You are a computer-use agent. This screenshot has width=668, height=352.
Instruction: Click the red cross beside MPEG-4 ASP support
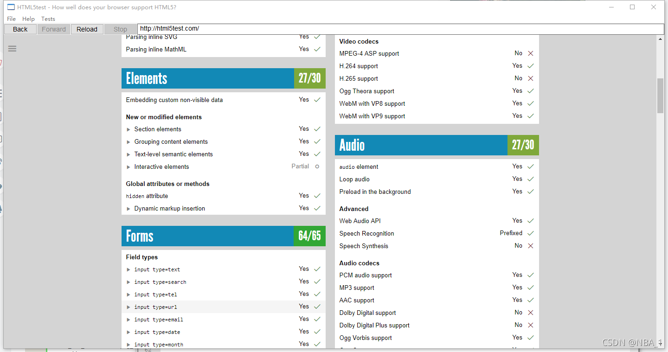click(x=531, y=53)
